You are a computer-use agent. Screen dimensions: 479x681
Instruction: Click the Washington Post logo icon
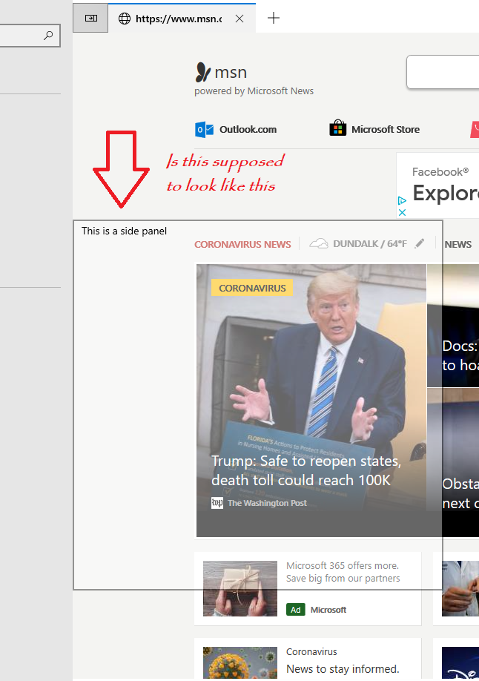[217, 503]
